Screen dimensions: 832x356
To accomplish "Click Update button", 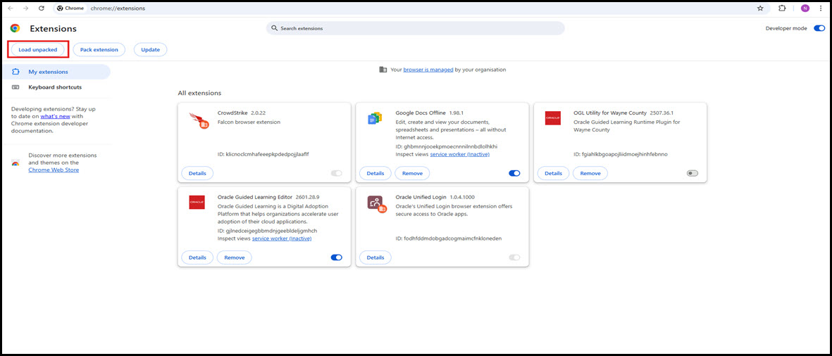I will point(150,49).
